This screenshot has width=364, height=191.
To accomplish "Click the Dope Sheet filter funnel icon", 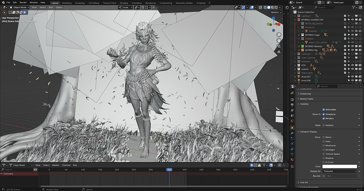I will 264,165.
